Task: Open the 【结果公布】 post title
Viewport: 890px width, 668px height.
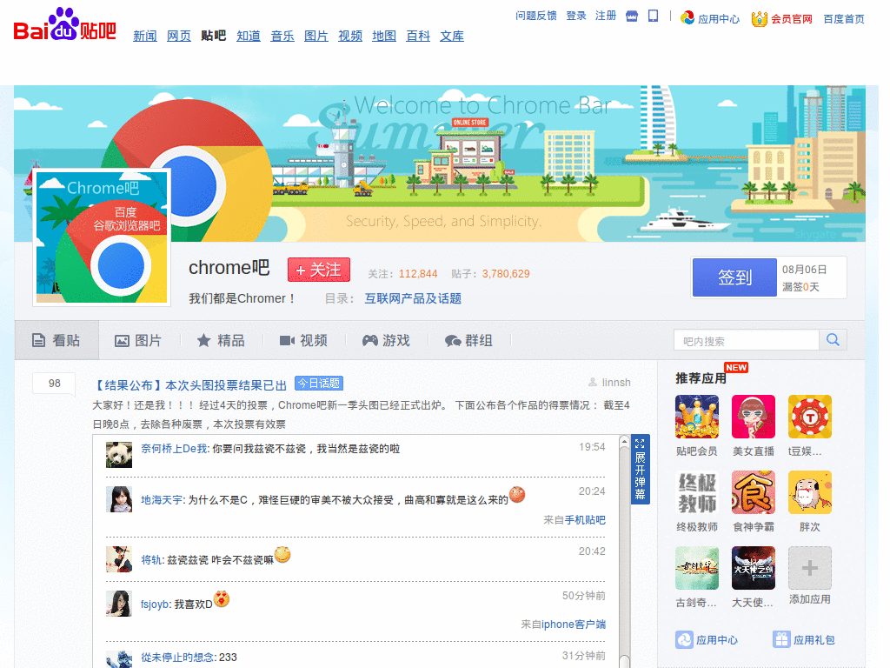Action: point(190,385)
